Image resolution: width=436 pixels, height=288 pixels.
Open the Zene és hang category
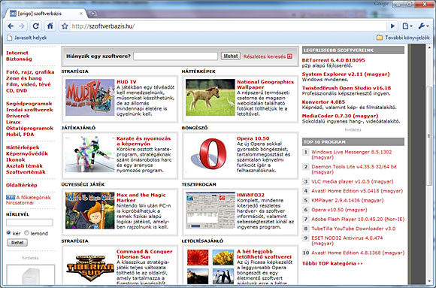tap(24, 78)
